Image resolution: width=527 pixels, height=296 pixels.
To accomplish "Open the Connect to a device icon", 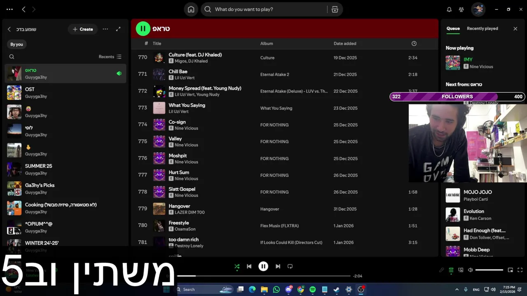I will (x=461, y=270).
